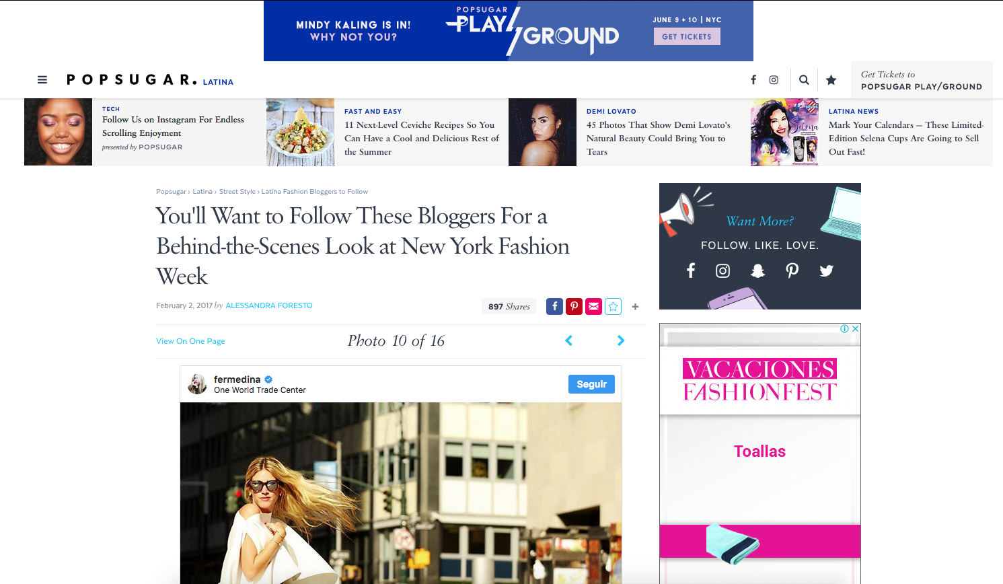
Task: Share article via blue Facebook button
Action: coord(554,306)
